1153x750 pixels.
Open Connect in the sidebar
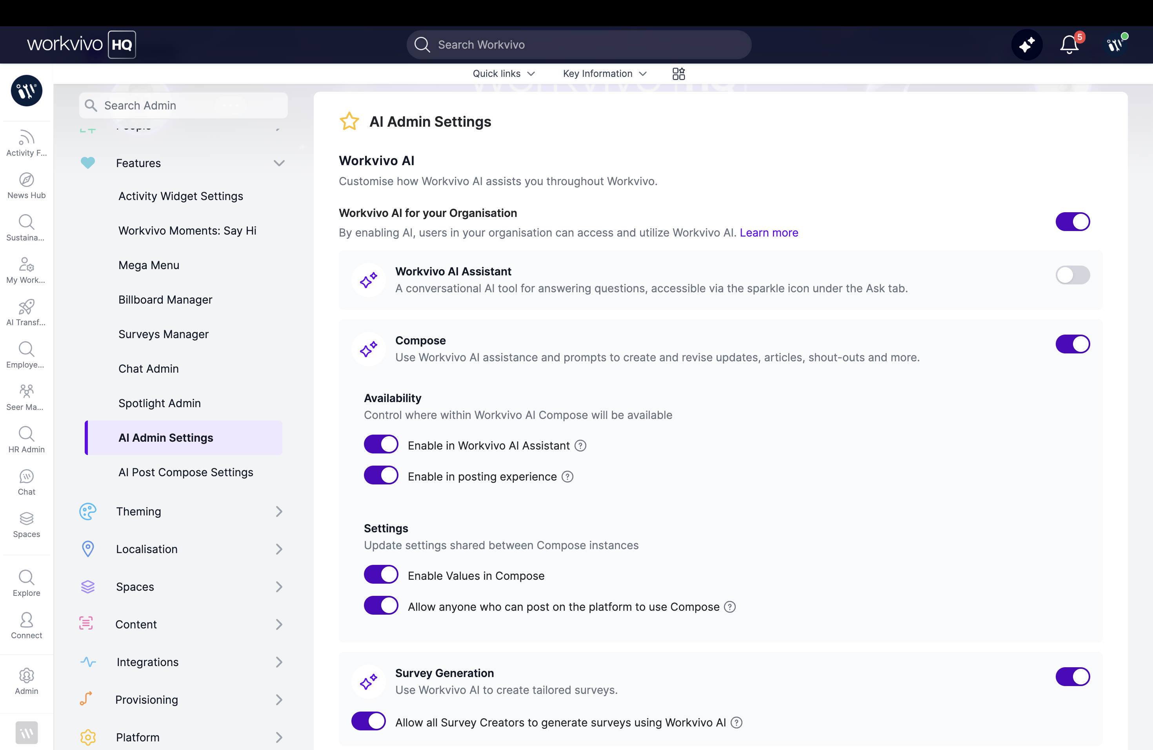(x=27, y=626)
